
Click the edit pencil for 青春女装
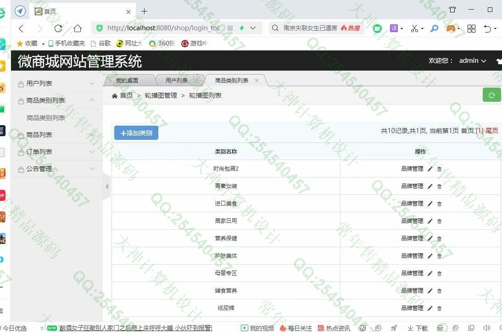click(x=430, y=186)
